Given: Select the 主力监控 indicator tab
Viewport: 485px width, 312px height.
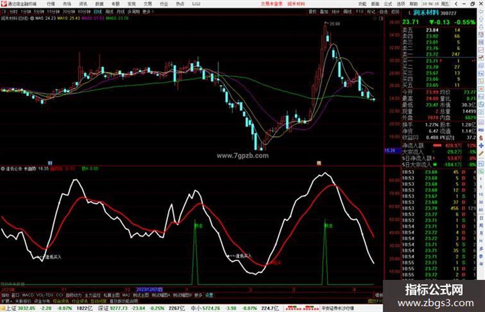Looking at the screenshot, I should click(92, 295).
